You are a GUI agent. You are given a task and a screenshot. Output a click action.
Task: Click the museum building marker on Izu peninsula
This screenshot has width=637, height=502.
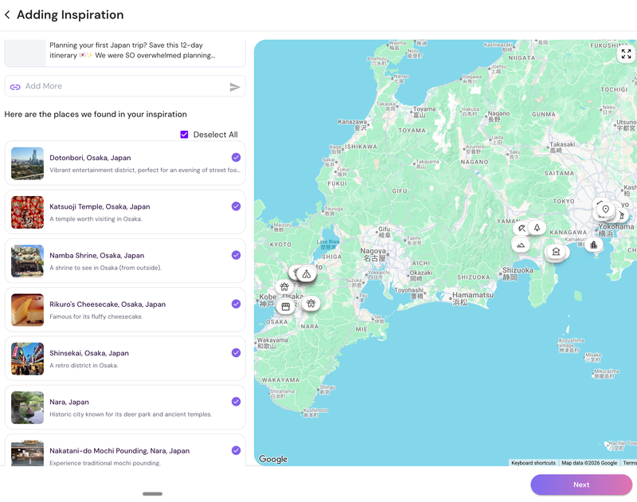[556, 252]
